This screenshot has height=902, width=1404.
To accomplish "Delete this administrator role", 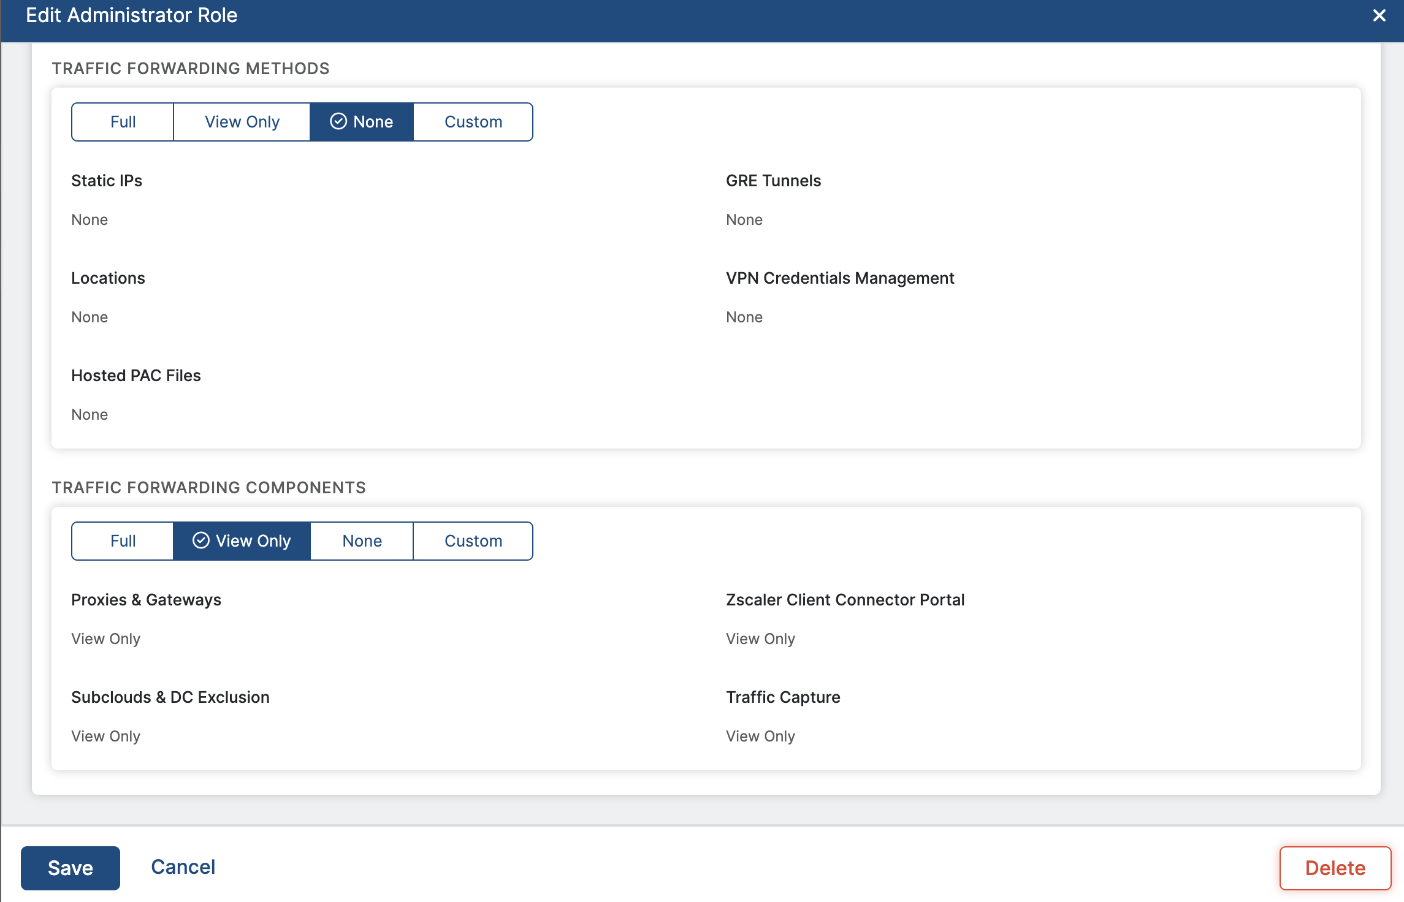I will (x=1335, y=868).
